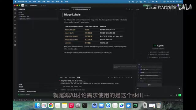The image size is (196, 110).
Task: Split the terminal using the split icon
Action: pos(117,78)
